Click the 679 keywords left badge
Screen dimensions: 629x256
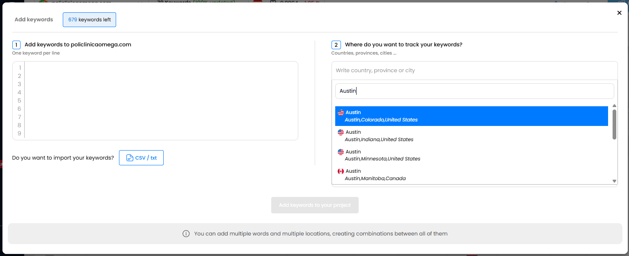tap(89, 20)
